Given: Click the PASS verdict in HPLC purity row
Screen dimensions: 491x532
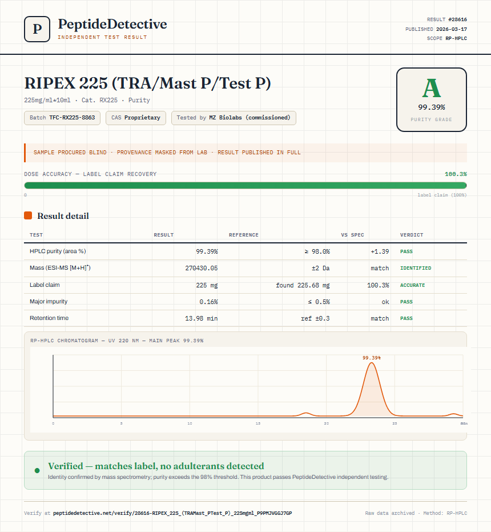Looking at the screenshot, I should (x=407, y=251).
